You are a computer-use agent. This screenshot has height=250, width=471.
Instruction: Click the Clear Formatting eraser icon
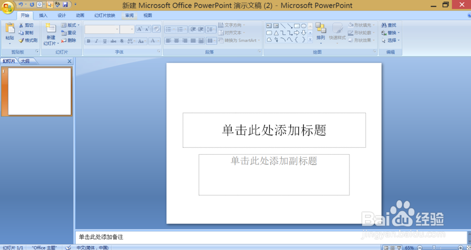coord(156,29)
